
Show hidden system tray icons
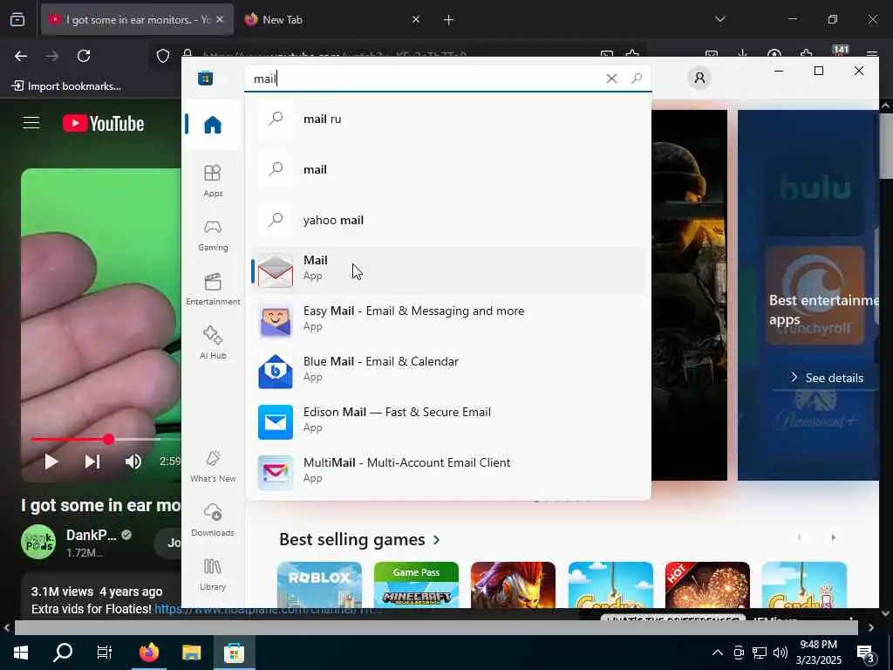[718, 653]
